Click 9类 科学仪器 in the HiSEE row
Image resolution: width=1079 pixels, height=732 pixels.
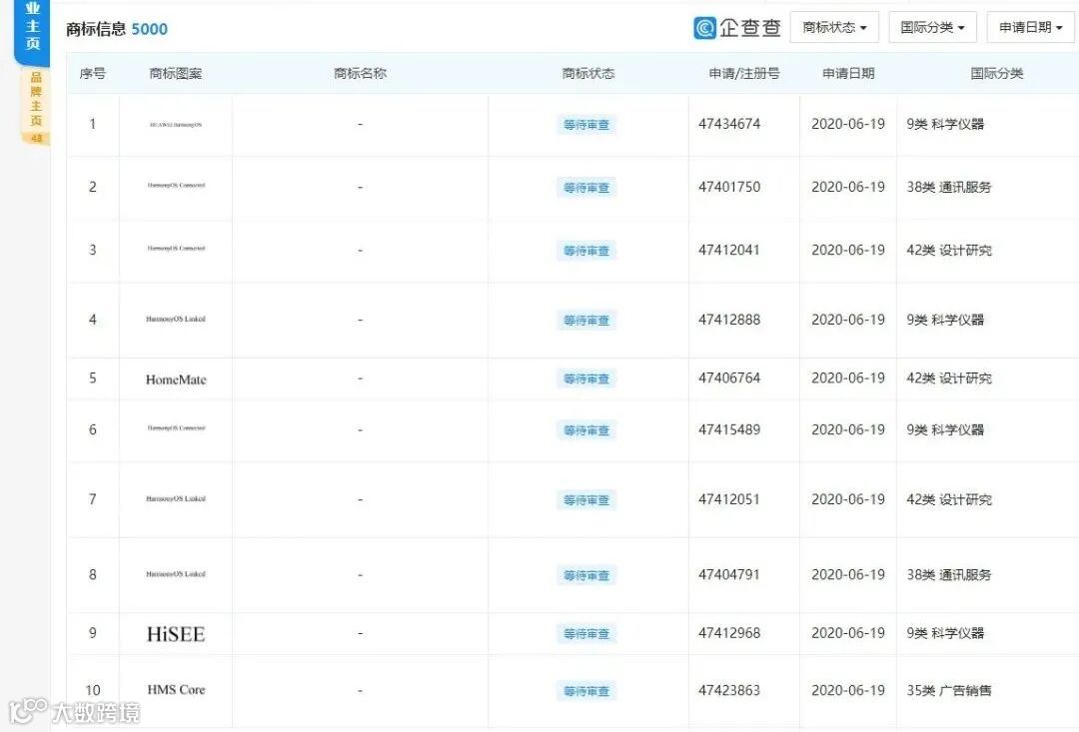pyautogui.click(x=945, y=633)
